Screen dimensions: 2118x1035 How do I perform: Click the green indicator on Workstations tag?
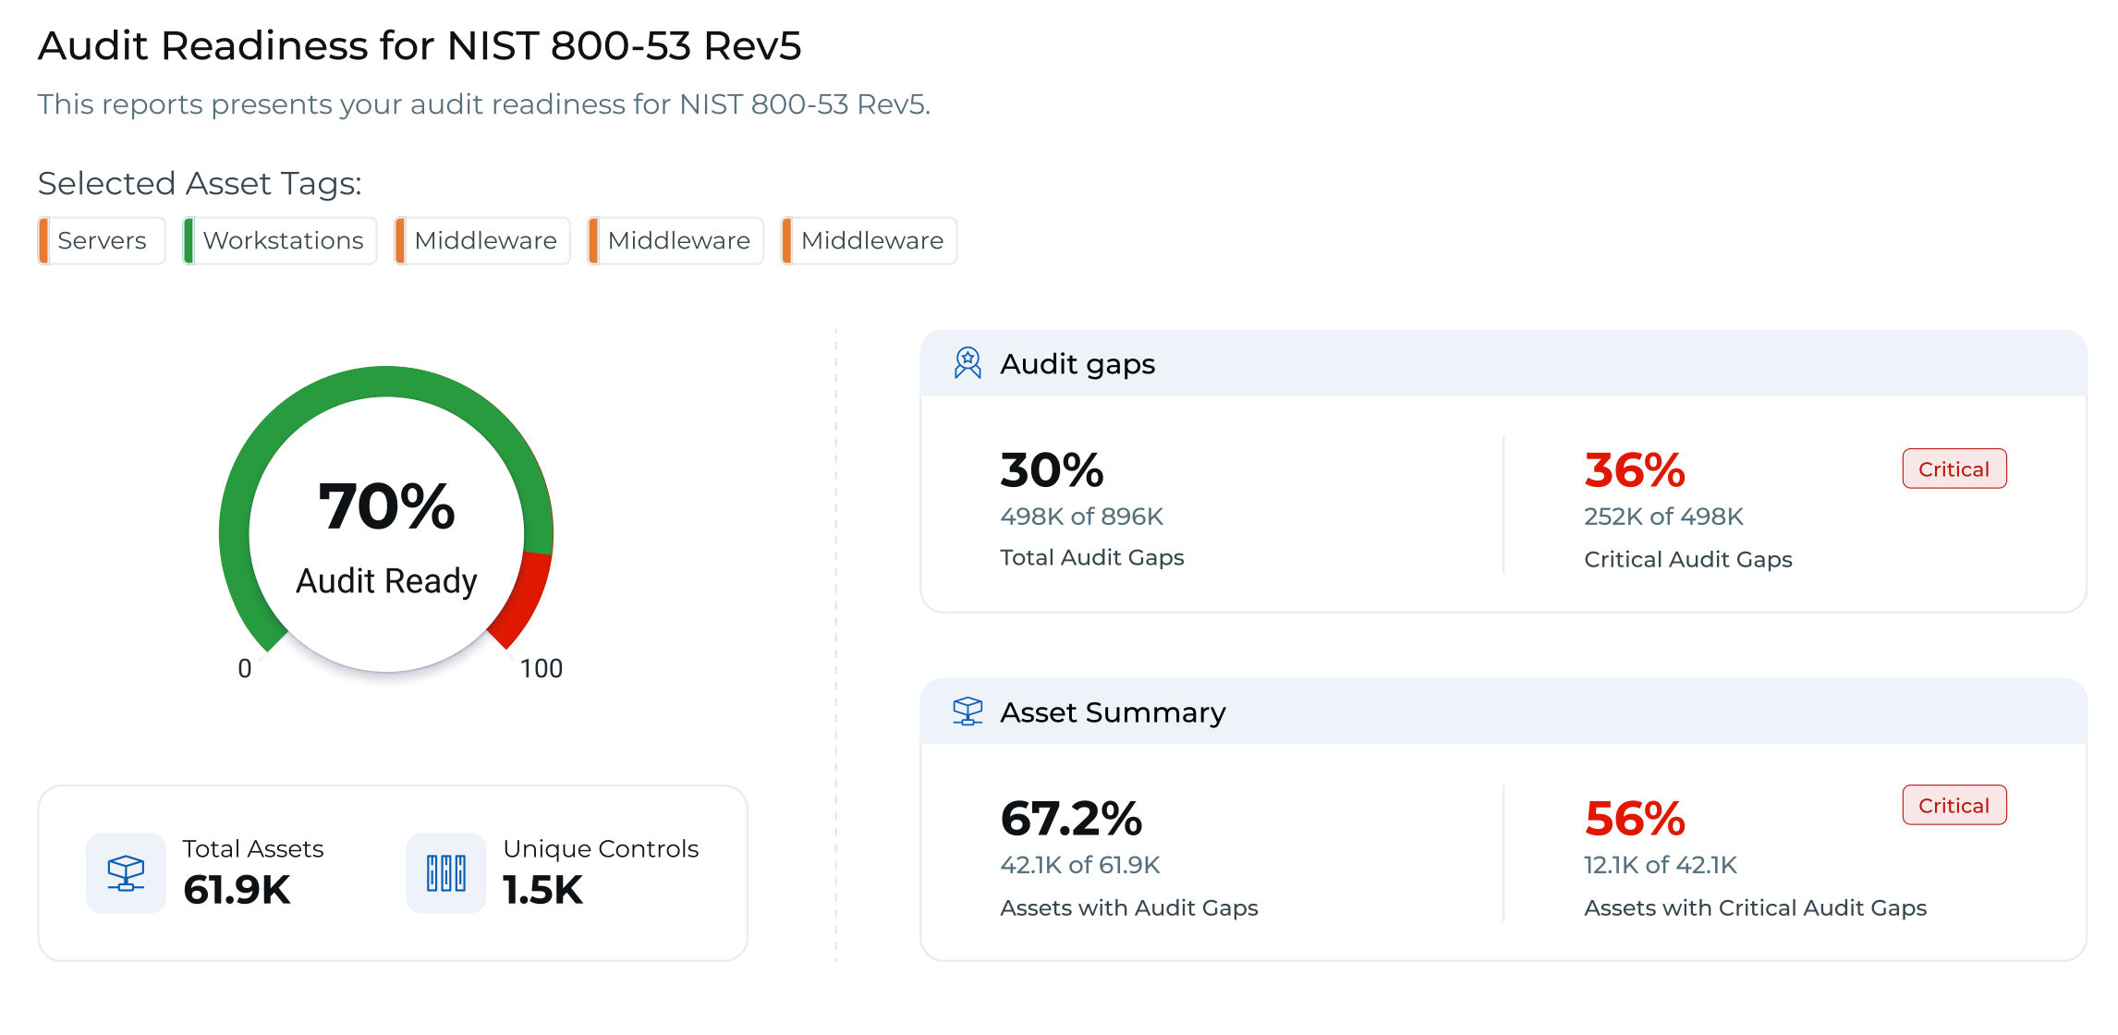point(192,240)
